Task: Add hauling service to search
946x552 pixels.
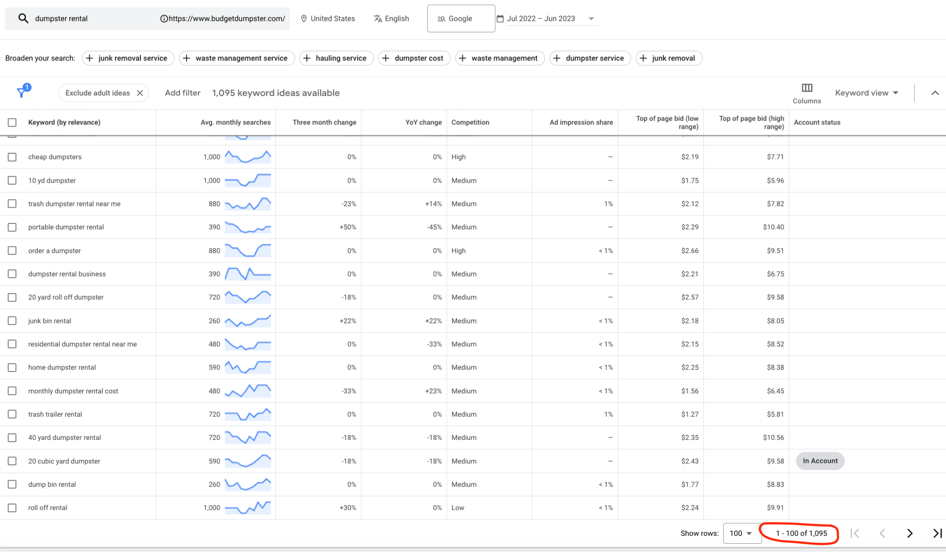Action: pos(336,58)
